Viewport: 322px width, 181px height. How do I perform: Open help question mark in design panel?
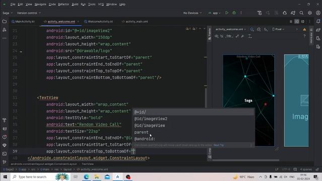tap(304, 36)
